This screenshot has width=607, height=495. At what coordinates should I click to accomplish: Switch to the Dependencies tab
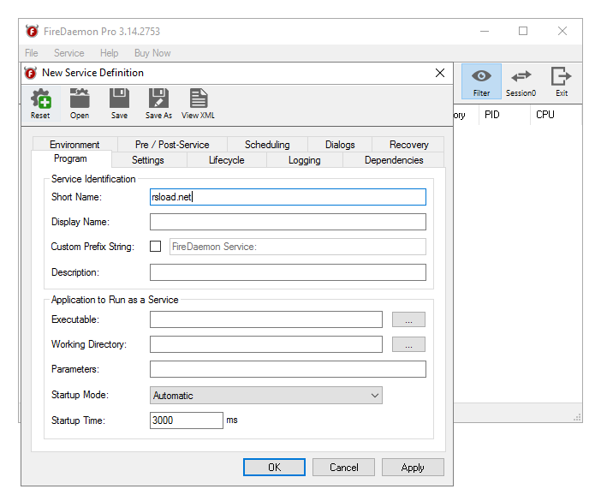click(394, 160)
